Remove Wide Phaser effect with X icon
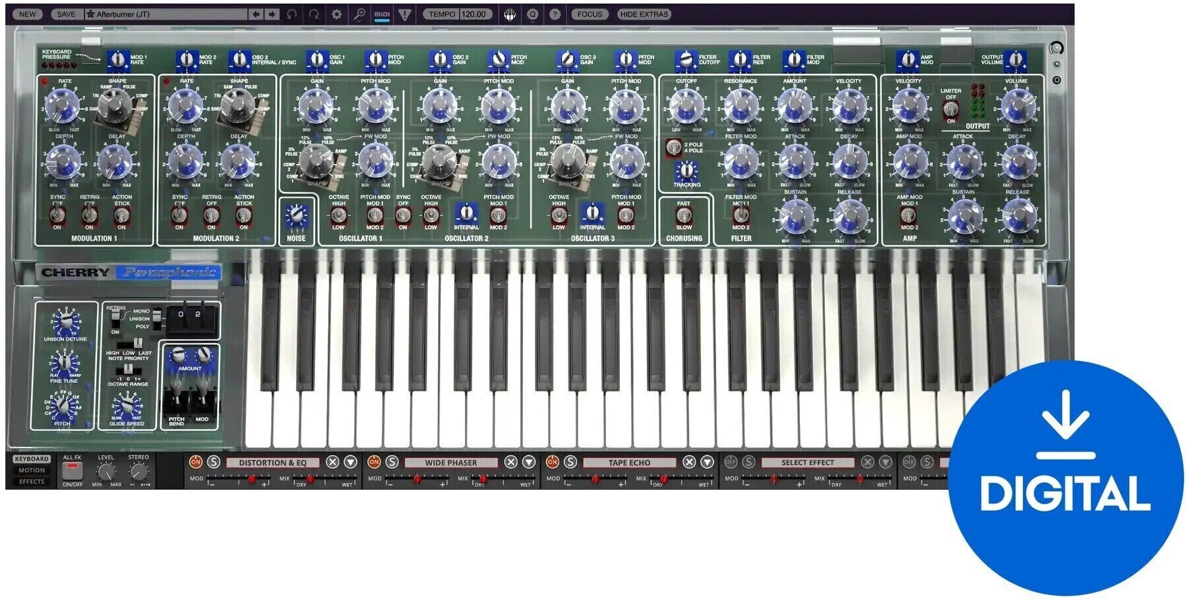The width and height of the screenshot is (1187, 599). tap(510, 462)
